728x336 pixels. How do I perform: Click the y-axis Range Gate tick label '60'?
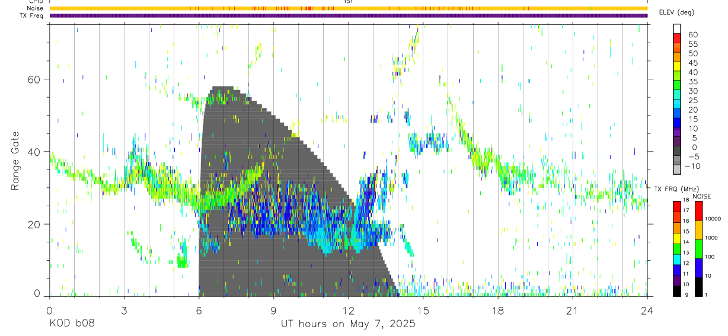(35, 79)
